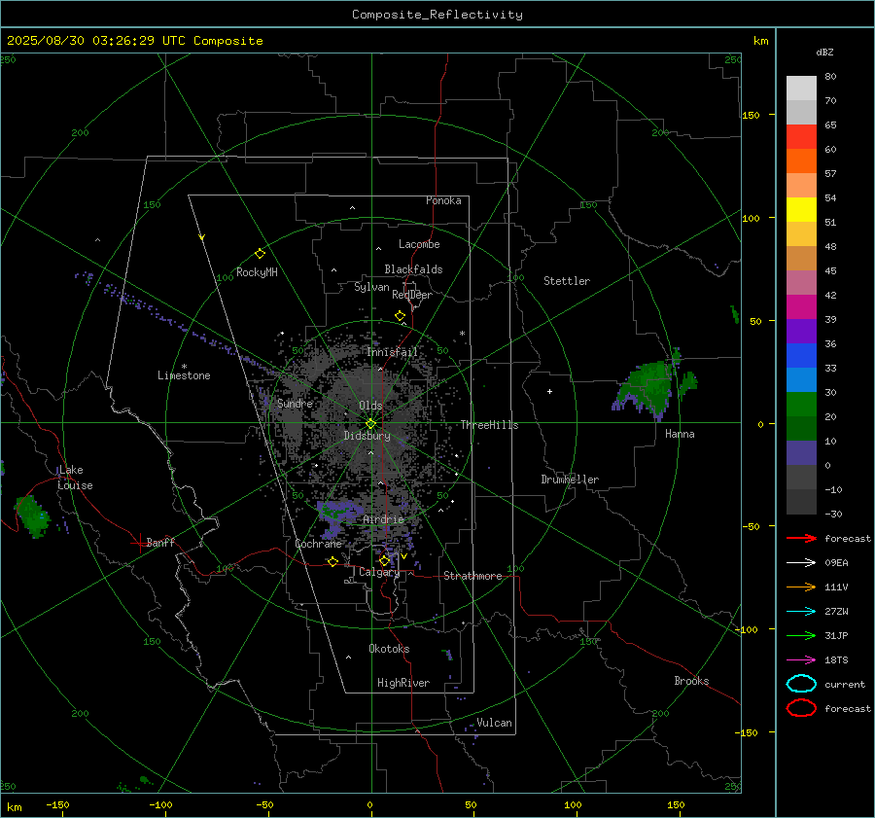Click the cyan 27ZW arrow icon
The width and height of the screenshot is (875, 818).
coord(801,612)
